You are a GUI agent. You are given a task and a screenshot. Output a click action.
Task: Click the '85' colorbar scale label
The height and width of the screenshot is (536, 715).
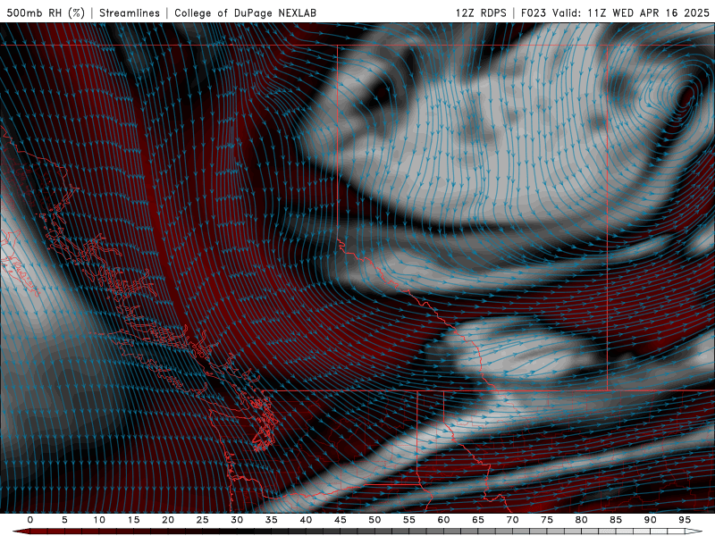tap(616, 520)
